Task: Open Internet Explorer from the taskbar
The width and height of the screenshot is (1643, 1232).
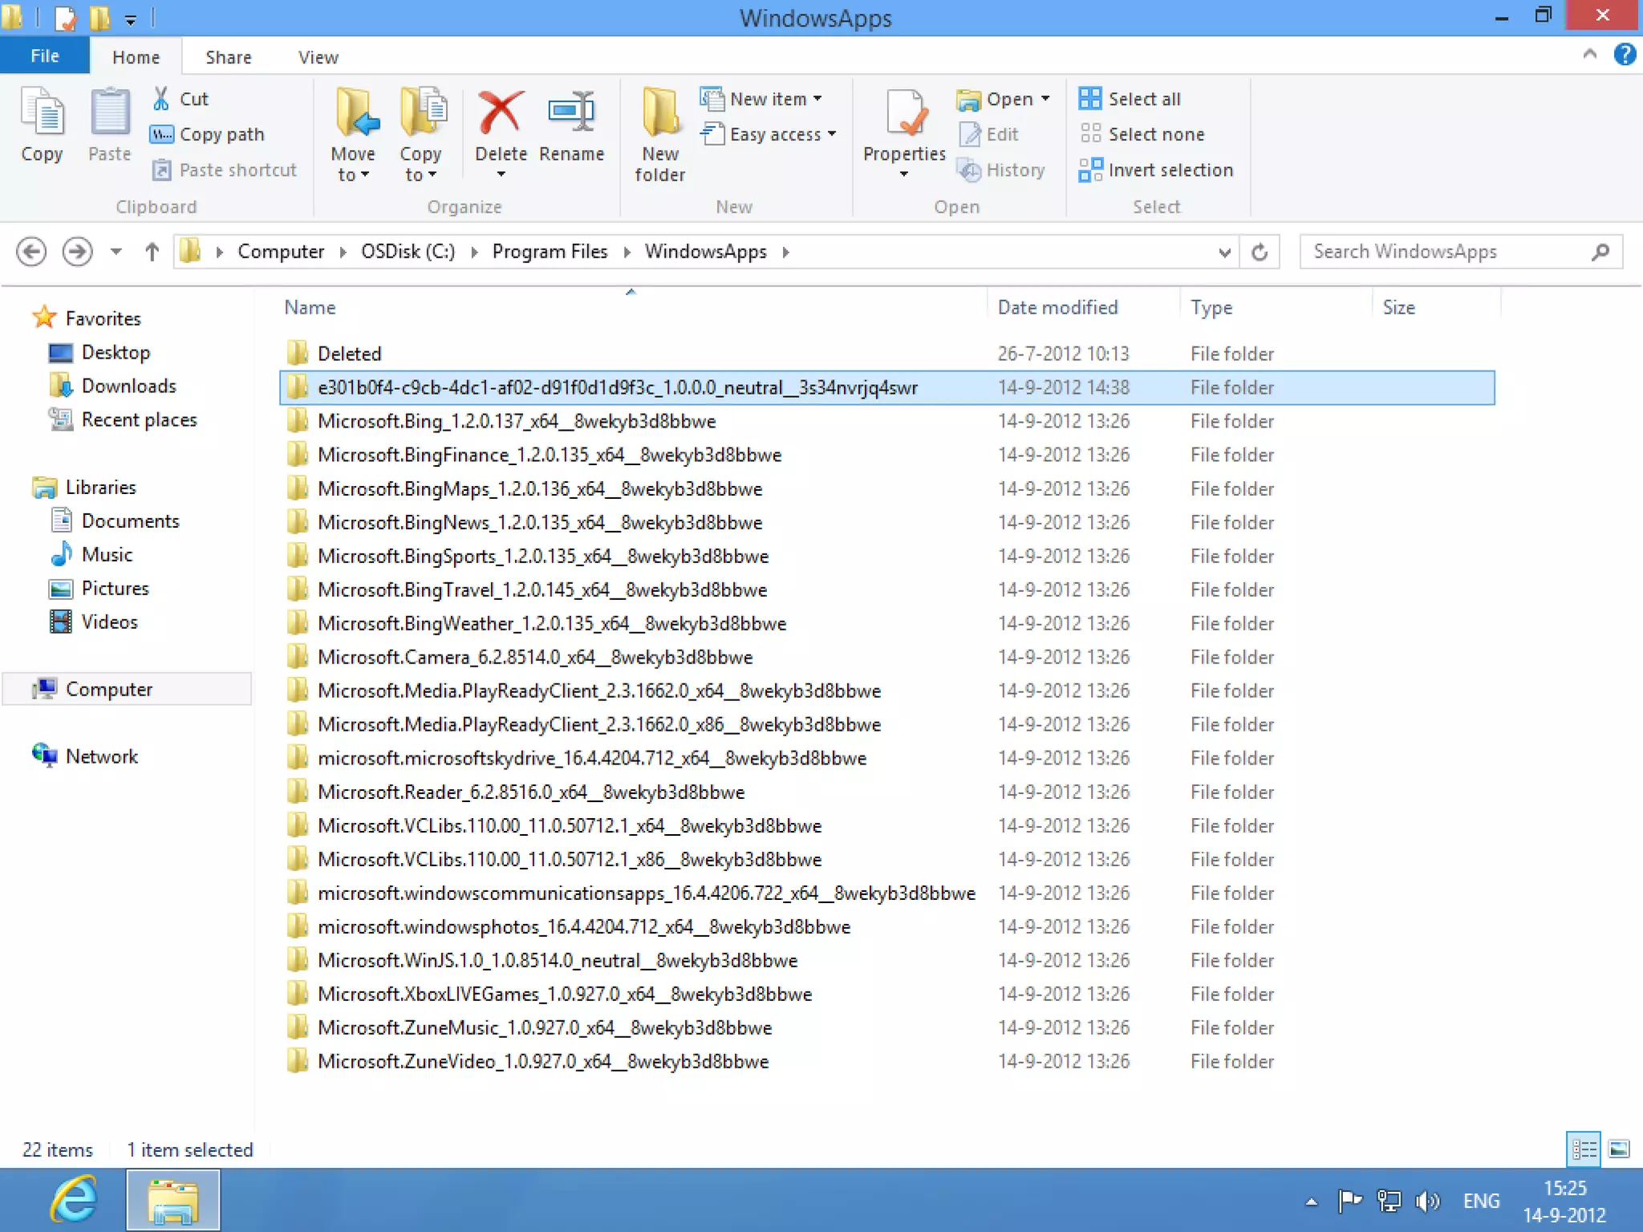Action: 75,1200
